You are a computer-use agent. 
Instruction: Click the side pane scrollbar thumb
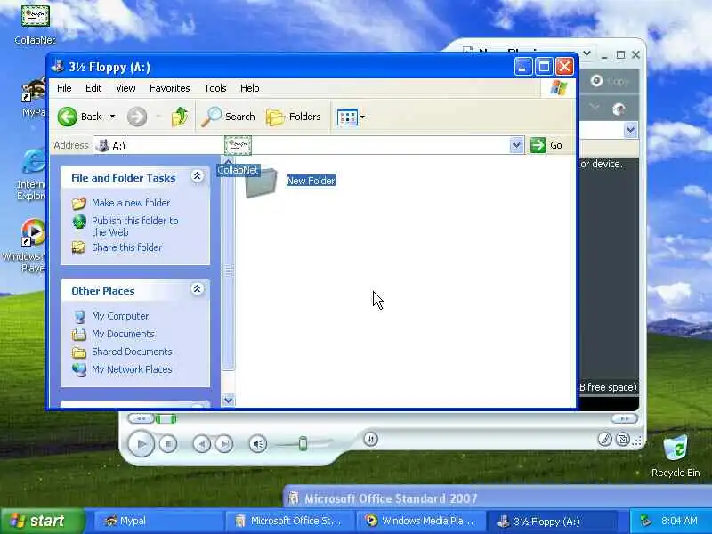229,271
